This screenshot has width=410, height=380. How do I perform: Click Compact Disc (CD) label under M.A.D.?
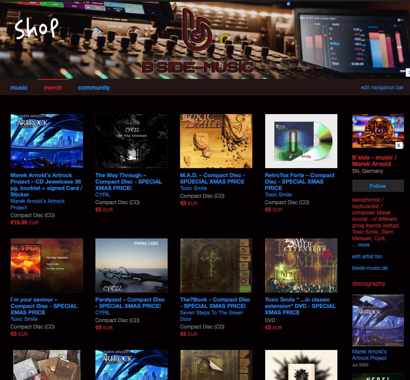[x=202, y=196]
